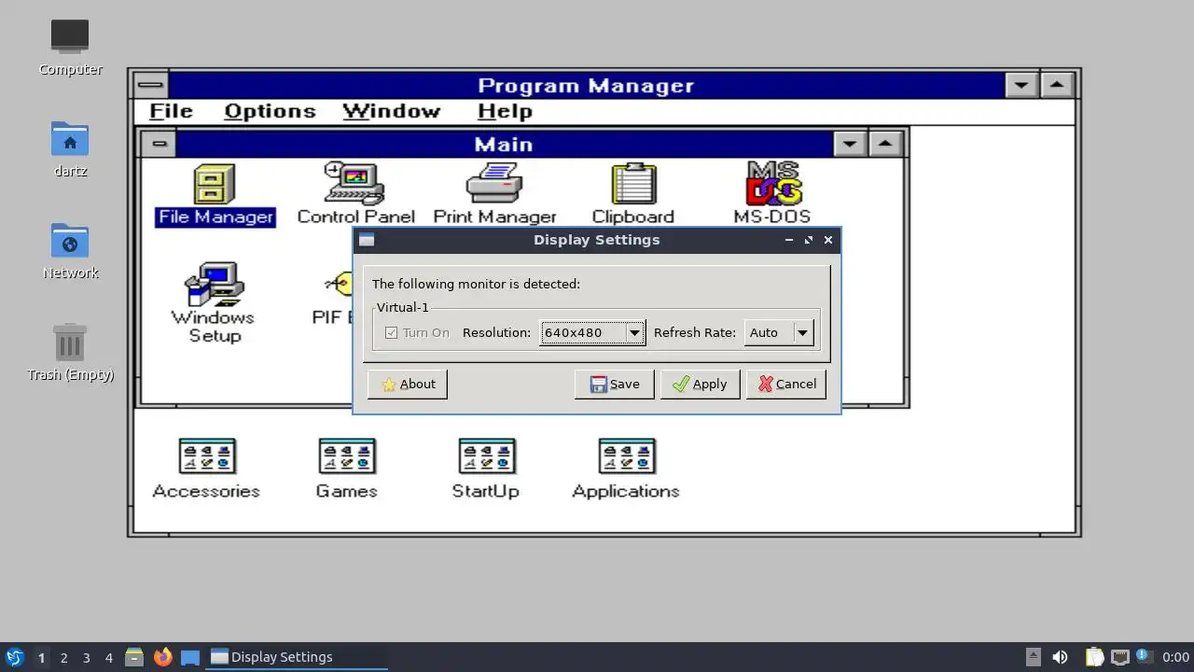Open the notification alert tray icon
1194x672 pixels.
(x=1145, y=657)
